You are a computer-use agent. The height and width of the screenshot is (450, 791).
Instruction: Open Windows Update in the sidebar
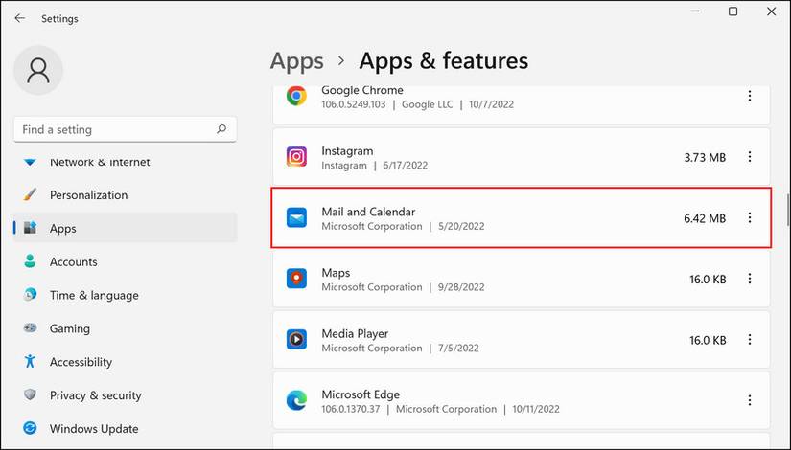93,429
